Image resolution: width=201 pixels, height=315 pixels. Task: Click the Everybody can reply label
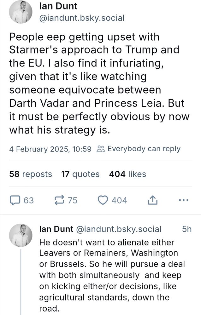pos(144,149)
